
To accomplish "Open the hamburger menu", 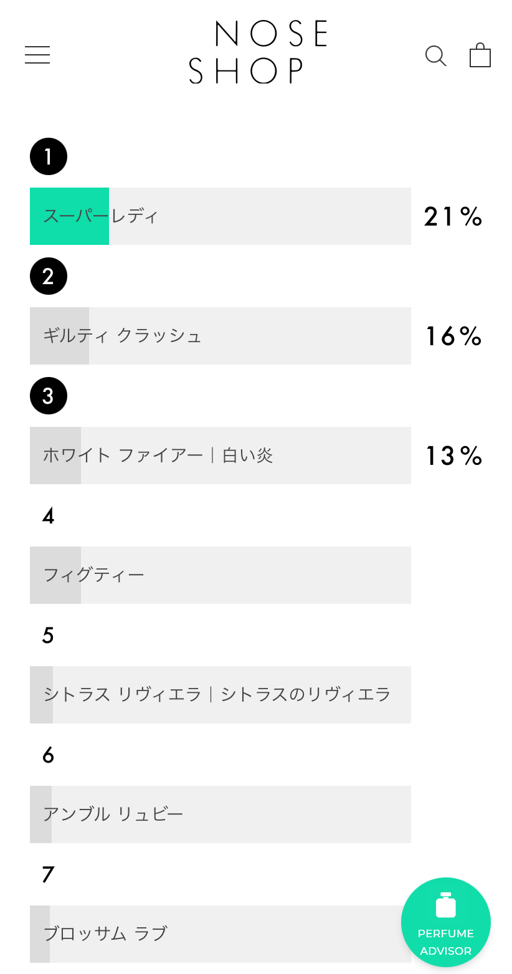I will [37, 55].
